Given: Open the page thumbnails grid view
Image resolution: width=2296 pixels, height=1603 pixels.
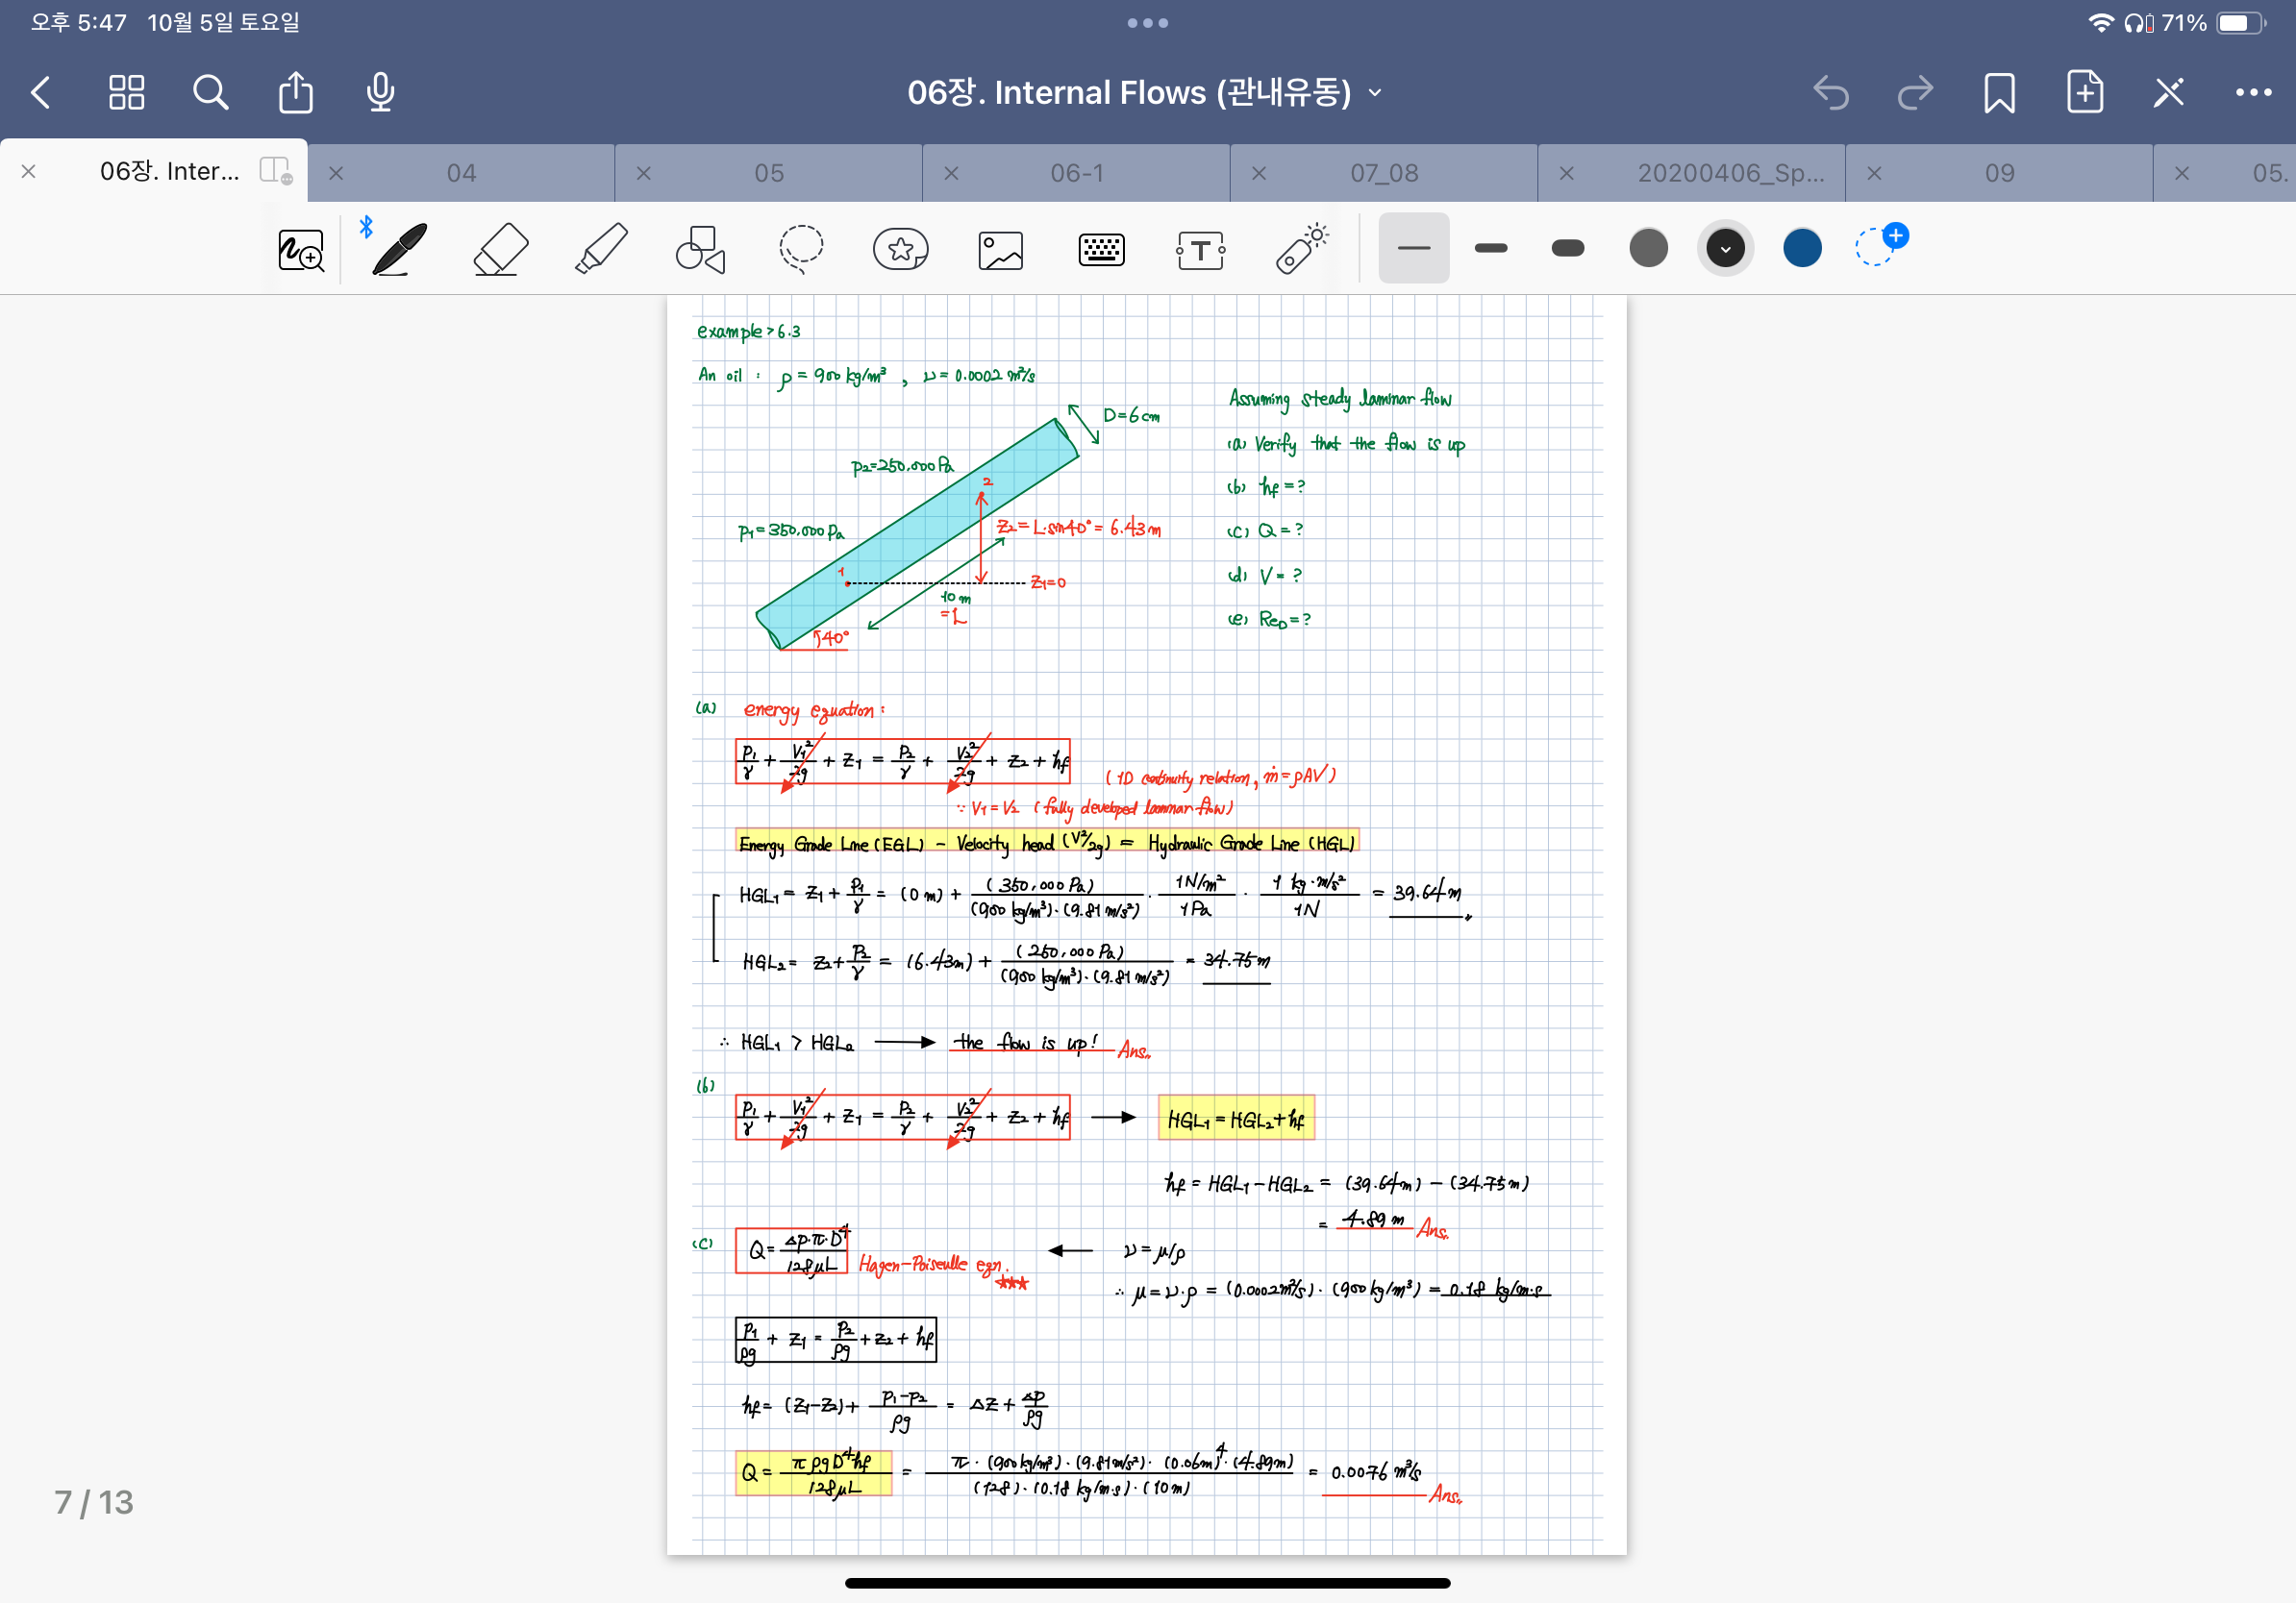Looking at the screenshot, I should click(126, 93).
